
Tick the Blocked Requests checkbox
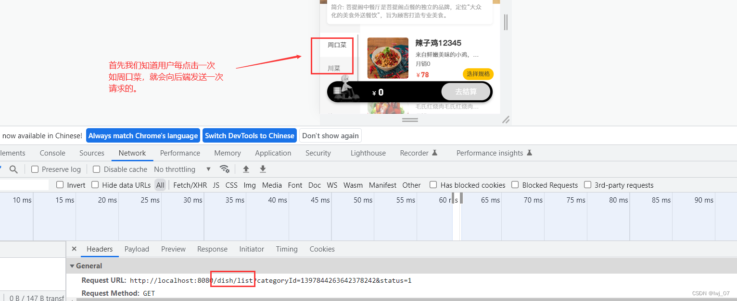click(x=515, y=185)
